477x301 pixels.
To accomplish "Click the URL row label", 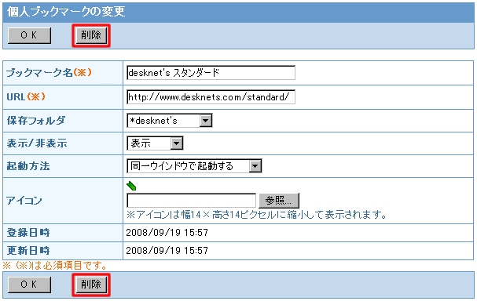I will 26,96.
